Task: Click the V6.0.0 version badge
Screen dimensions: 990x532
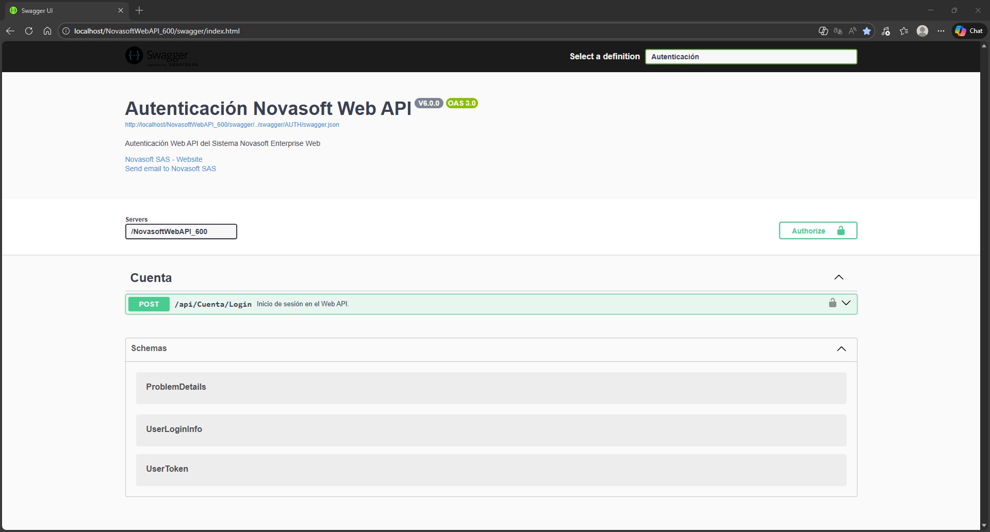Action: point(428,103)
